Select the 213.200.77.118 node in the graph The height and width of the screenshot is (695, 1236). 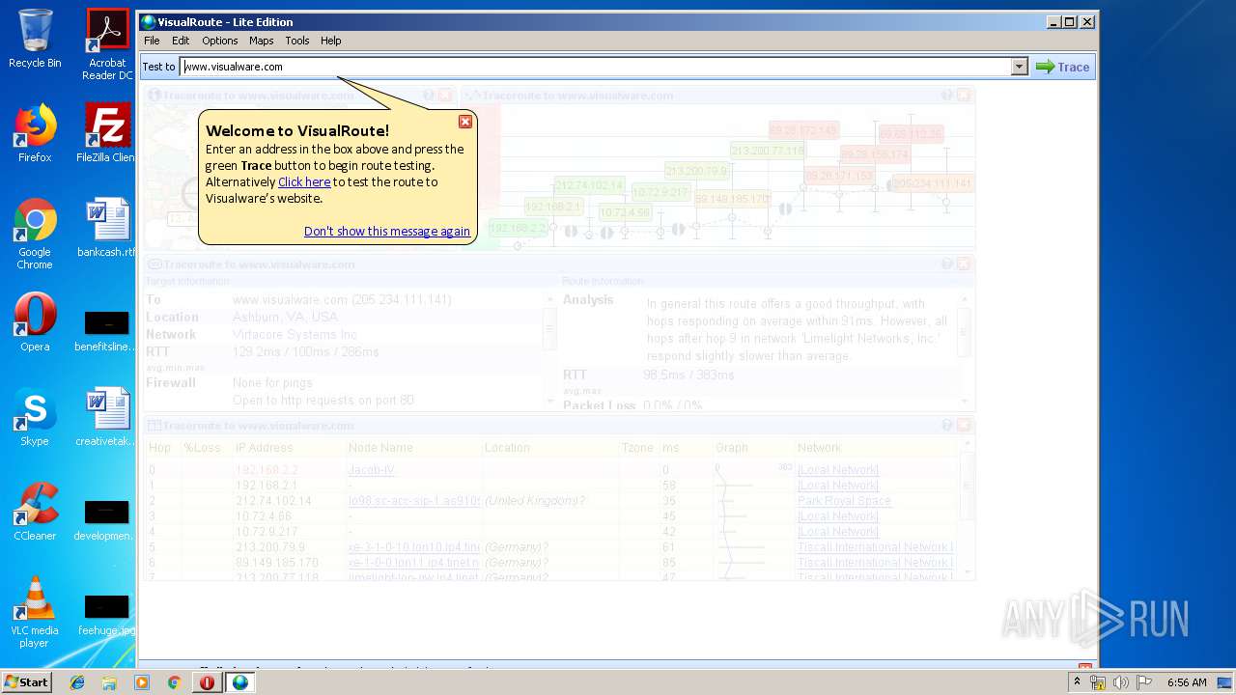pos(768,151)
